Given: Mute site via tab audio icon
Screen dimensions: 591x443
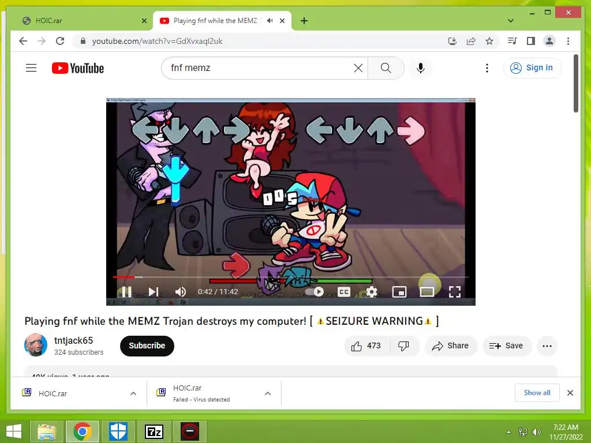Looking at the screenshot, I should click(x=270, y=21).
